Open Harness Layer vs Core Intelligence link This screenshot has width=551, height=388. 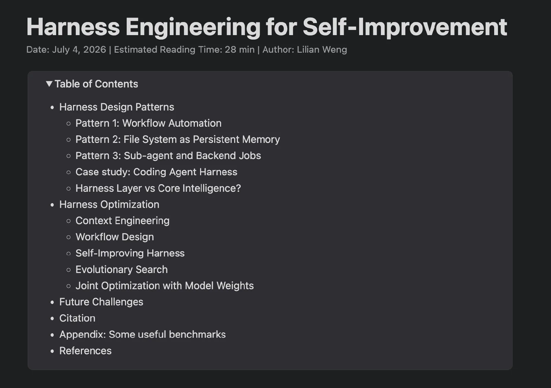pos(158,188)
